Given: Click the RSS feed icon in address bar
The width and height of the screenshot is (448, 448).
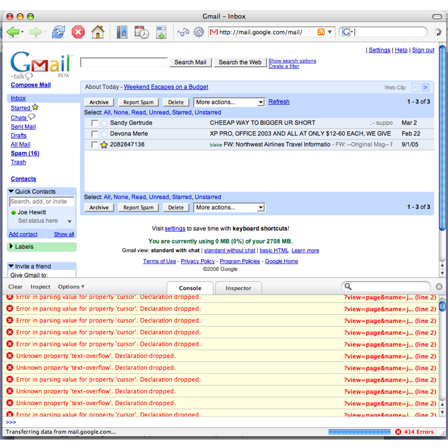Looking at the screenshot, I should pos(321,32).
